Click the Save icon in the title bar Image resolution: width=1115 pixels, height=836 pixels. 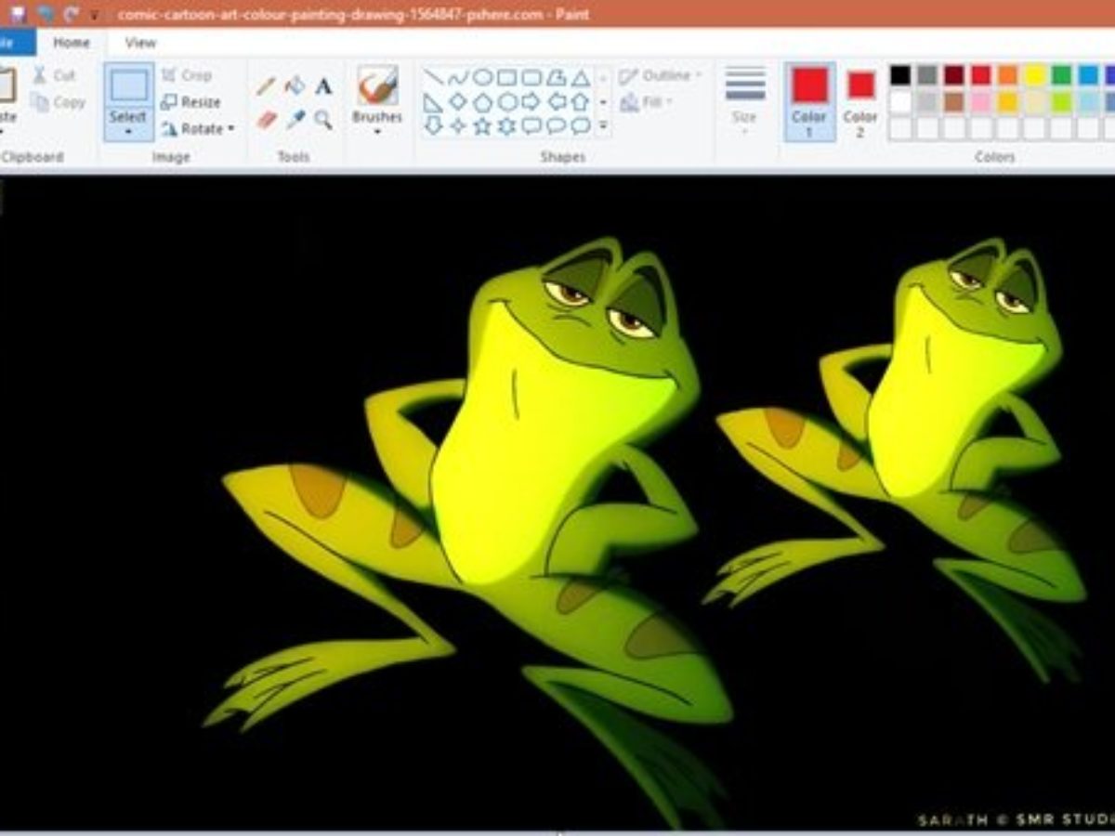coord(18,15)
